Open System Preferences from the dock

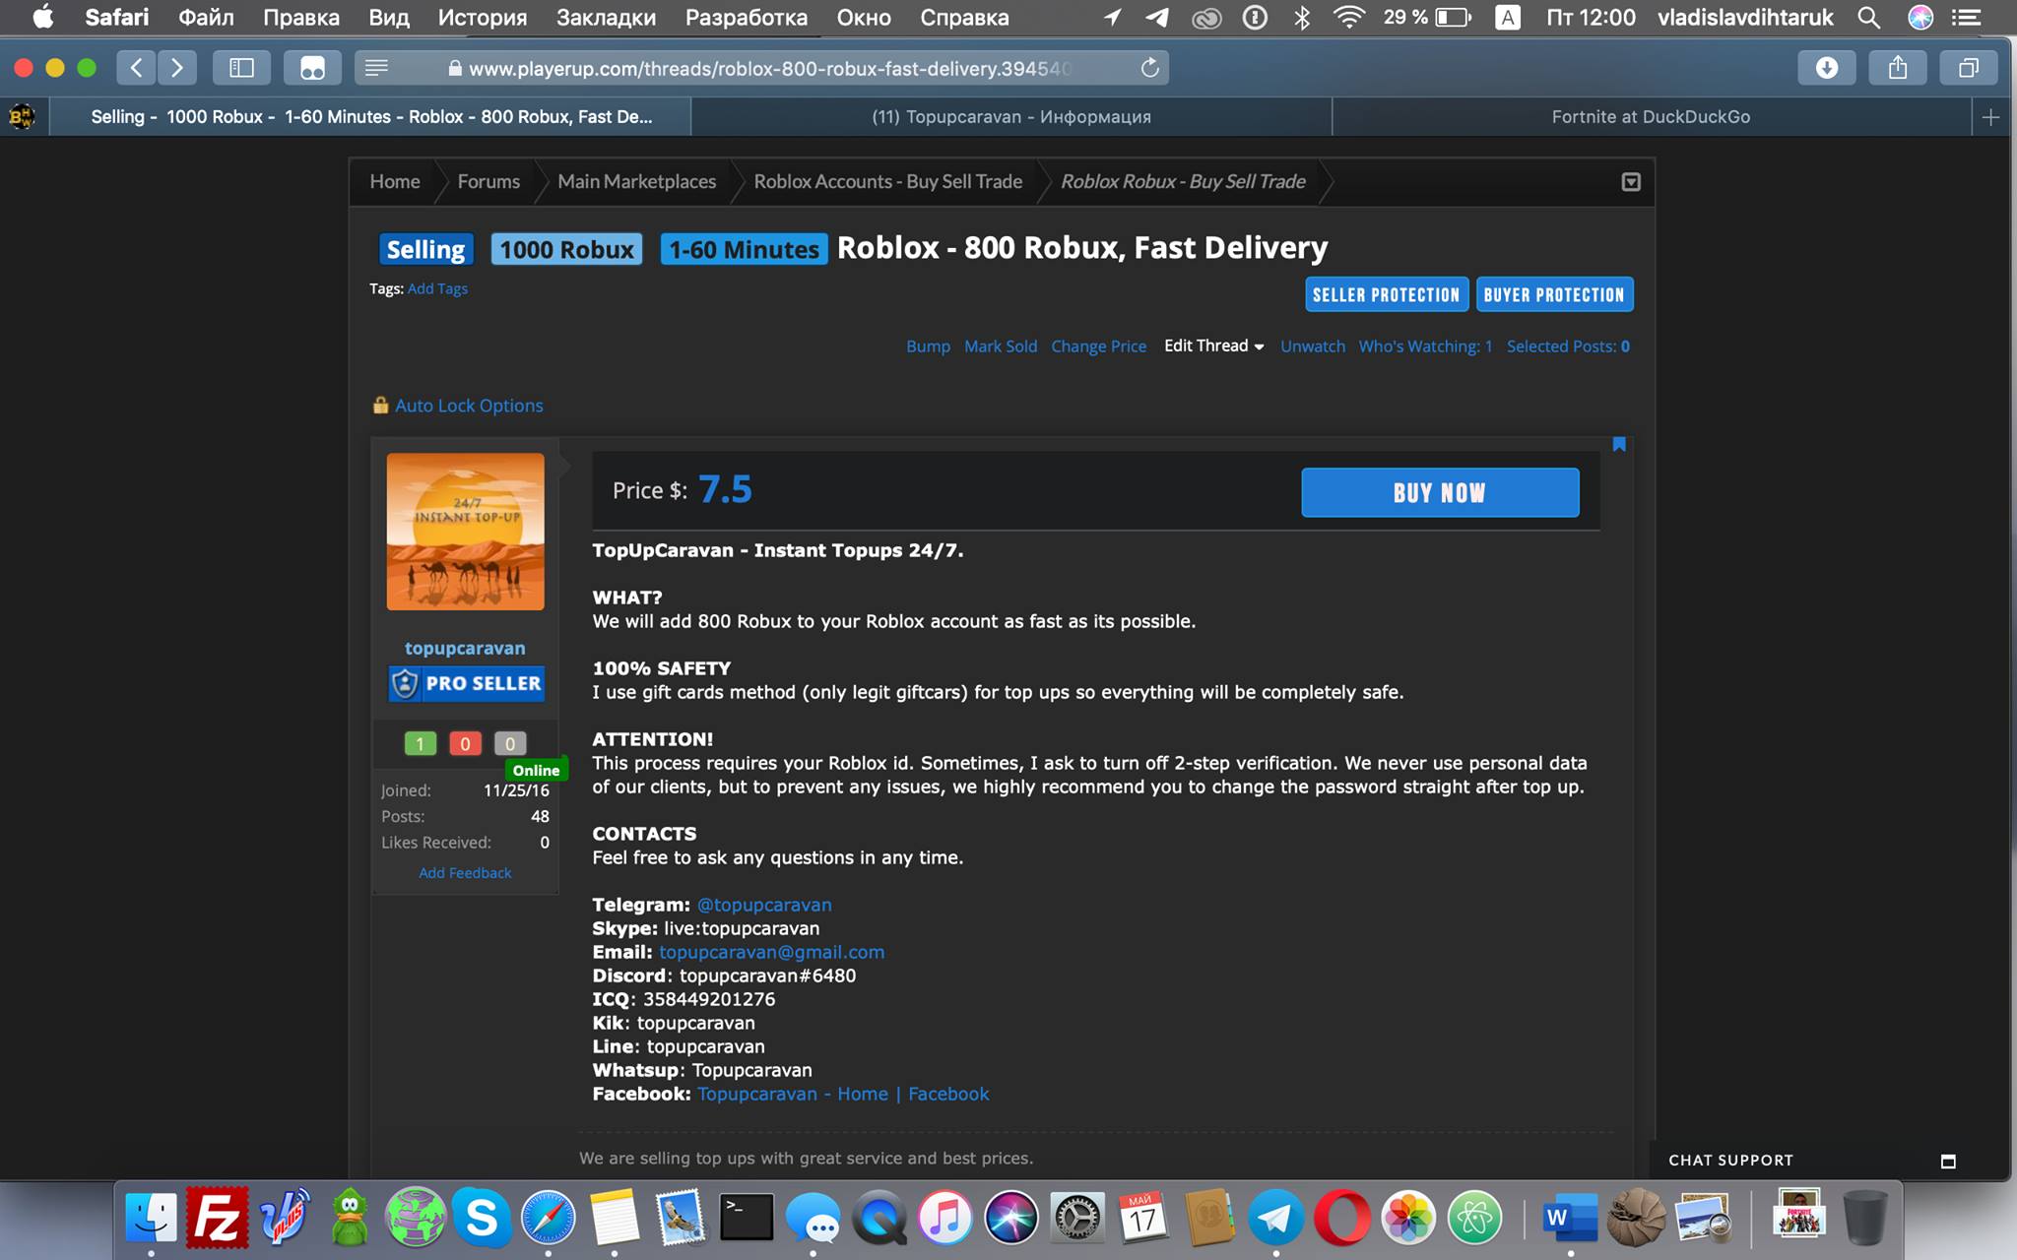click(1077, 1218)
